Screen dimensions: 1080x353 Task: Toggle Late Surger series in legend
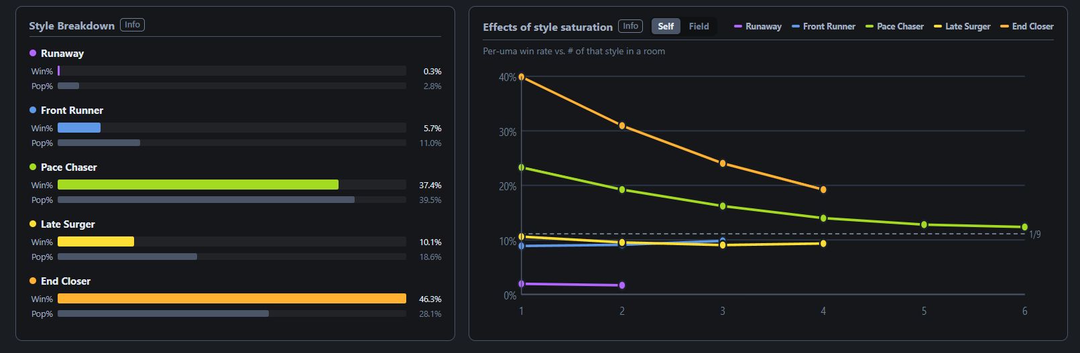pyautogui.click(x=962, y=26)
